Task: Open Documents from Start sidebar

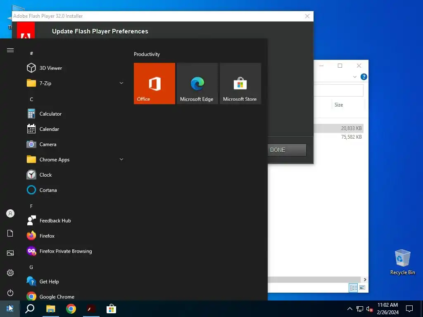Action: [x=10, y=233]
